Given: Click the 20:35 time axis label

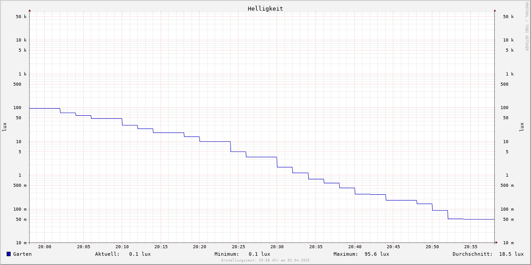Looking at the screenshot, I should pyautogui.click(x=316, y=247).
